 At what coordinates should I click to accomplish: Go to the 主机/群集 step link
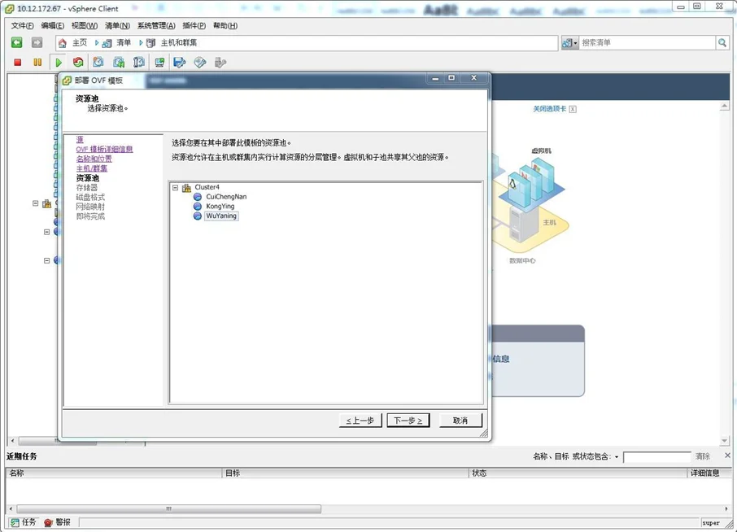coord(92,168)
